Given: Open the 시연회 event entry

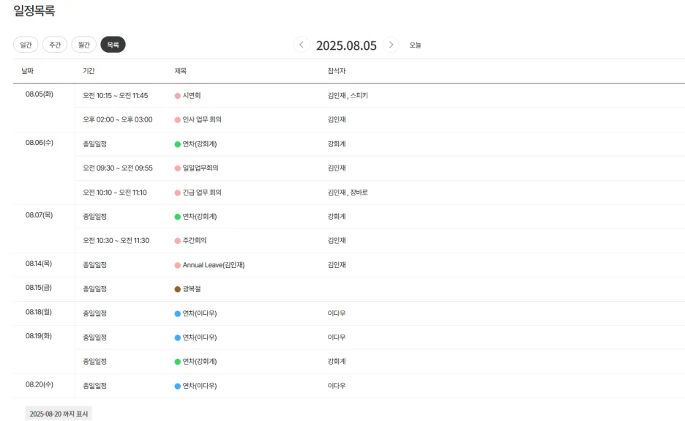Looking at the screenshot, I should (191, 95).
